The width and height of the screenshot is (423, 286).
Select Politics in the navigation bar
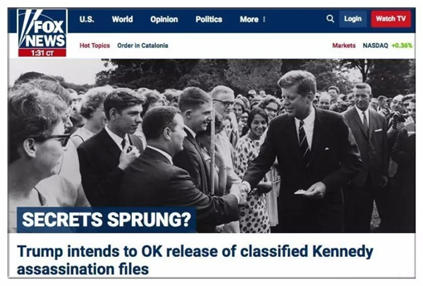(209, 20)
